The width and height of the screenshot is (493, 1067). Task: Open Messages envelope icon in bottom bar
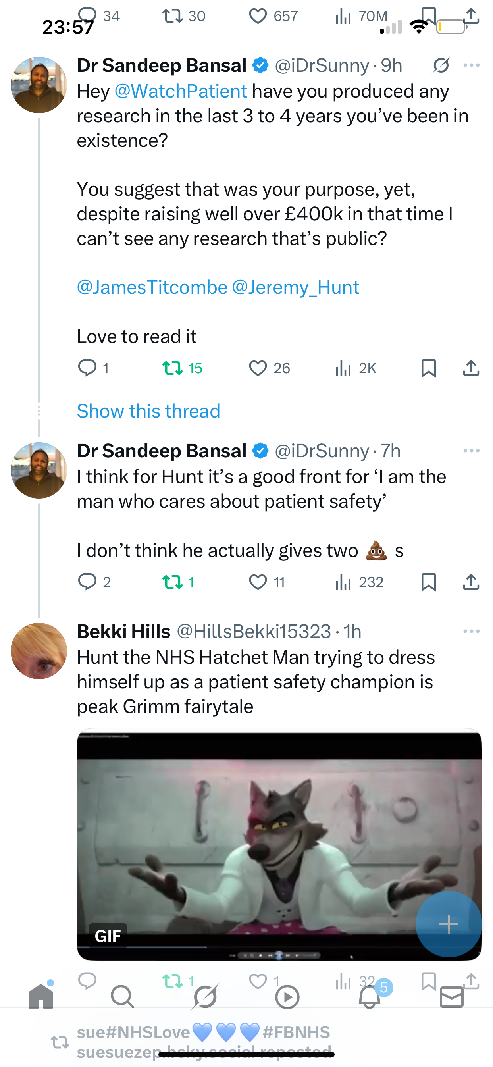tap(452, 997)
